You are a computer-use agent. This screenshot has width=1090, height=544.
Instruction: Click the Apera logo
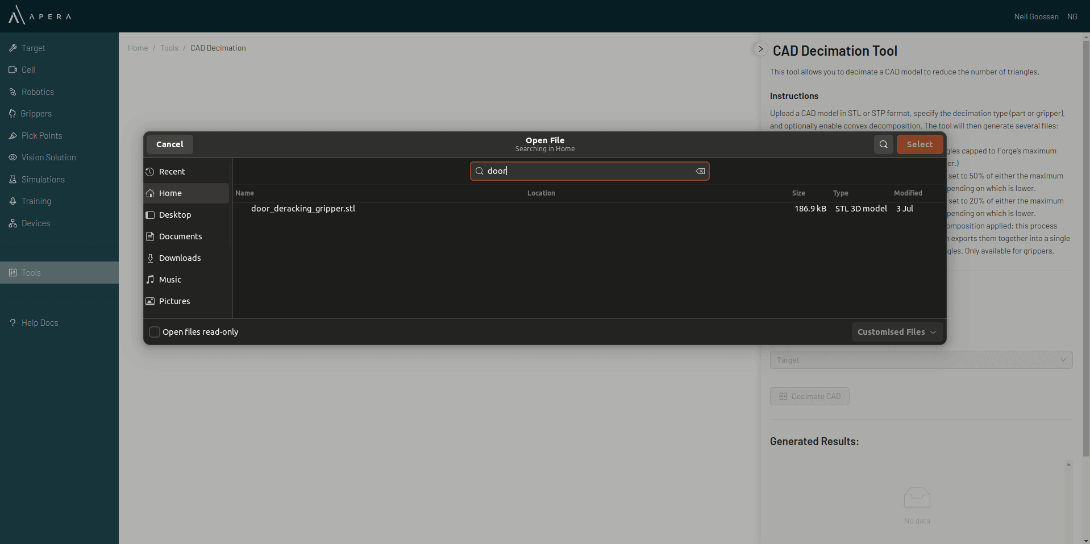(x=40, y=15)
